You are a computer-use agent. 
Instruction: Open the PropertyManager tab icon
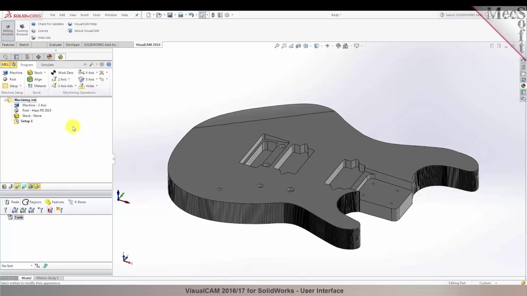pyautogui.click(x=16, y=57)
